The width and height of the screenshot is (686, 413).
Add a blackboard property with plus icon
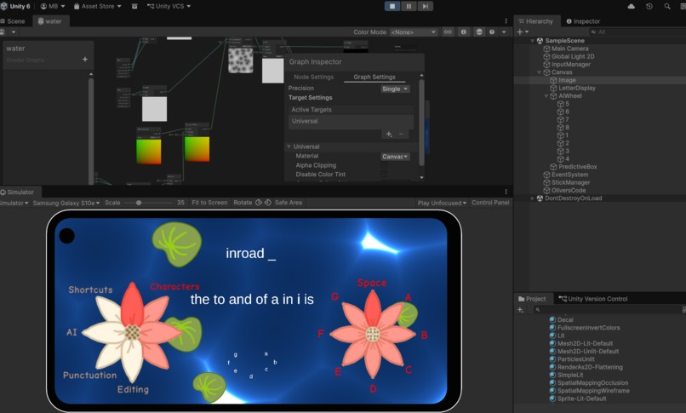(85, 59)
